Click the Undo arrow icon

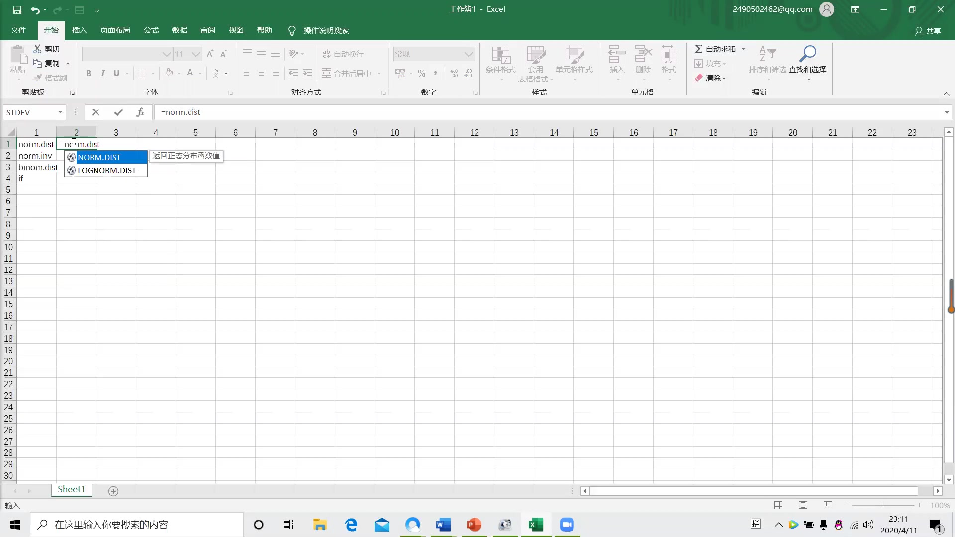point(35,9)
